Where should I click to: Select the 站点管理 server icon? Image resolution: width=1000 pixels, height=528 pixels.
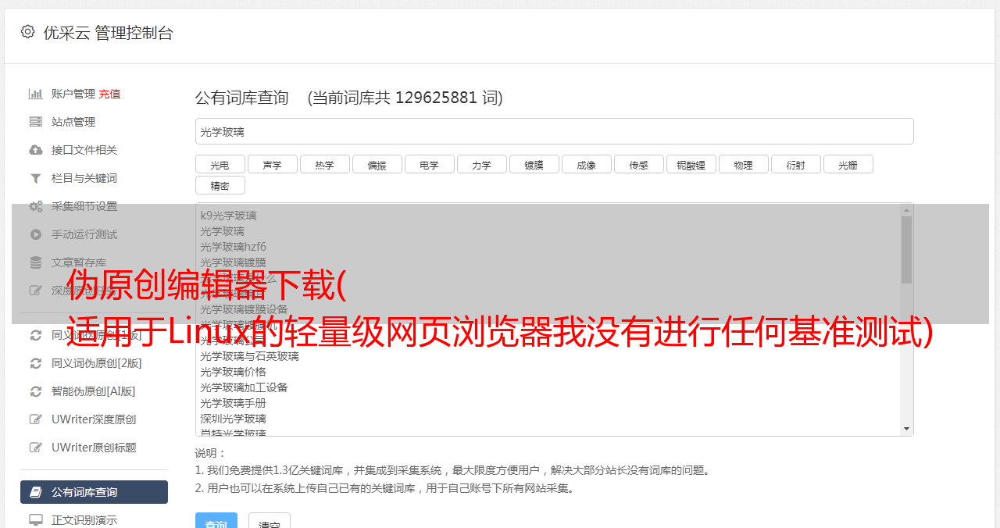pos(35,122)
